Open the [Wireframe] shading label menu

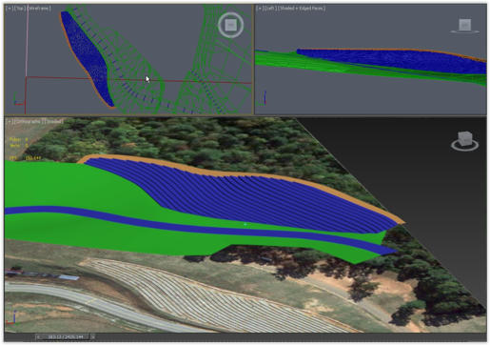[x=39, y=9]
